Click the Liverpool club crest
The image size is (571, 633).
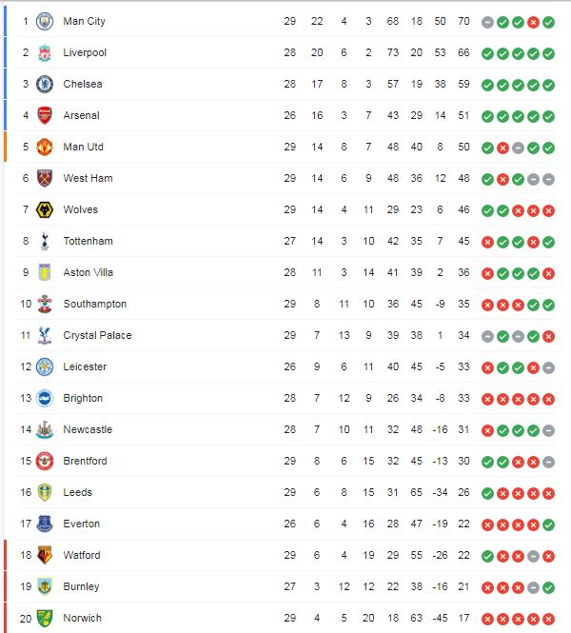coord(44,52)
